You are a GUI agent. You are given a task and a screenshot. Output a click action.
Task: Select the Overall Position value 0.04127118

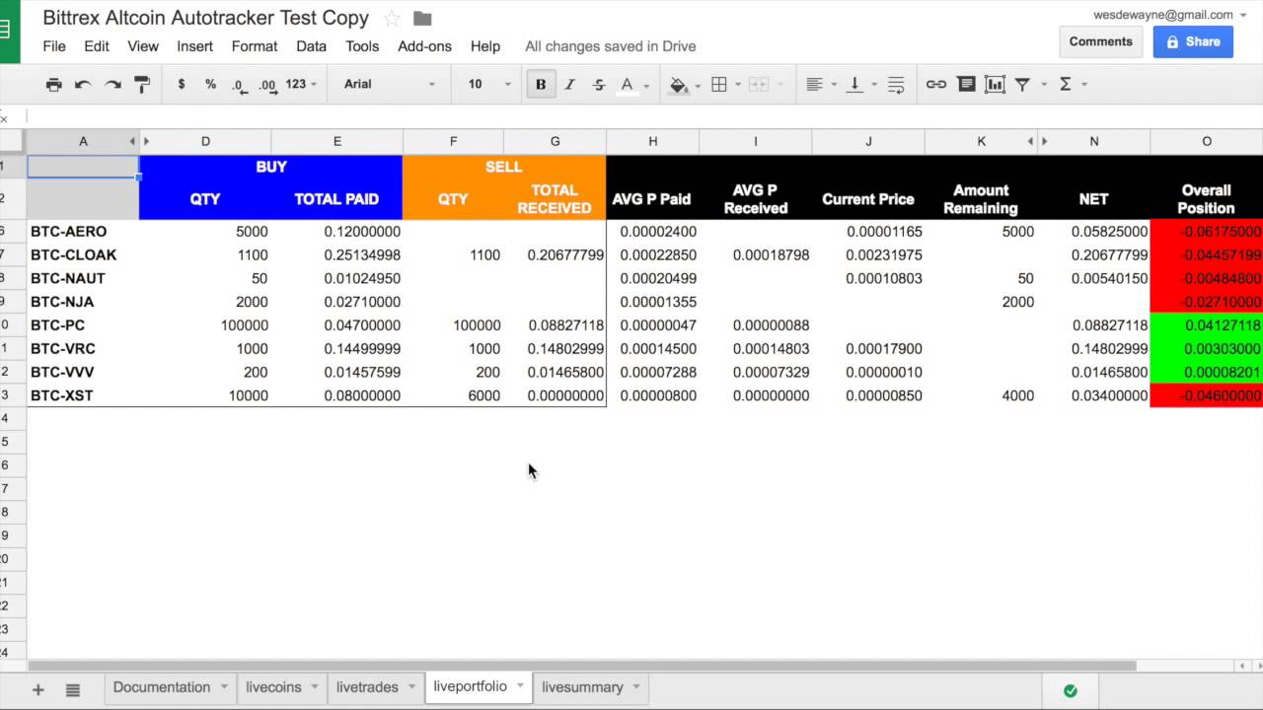click(x=1207, y=325)
